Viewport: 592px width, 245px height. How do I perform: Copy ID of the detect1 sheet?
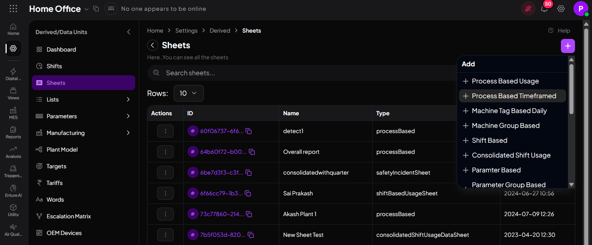249,131
